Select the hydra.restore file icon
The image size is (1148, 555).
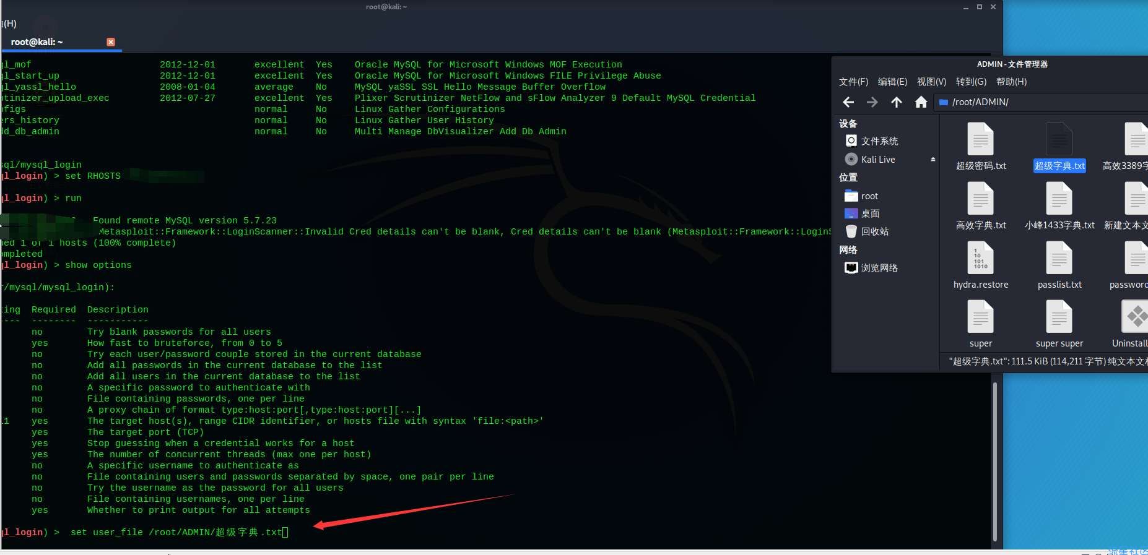click(981, 257)
